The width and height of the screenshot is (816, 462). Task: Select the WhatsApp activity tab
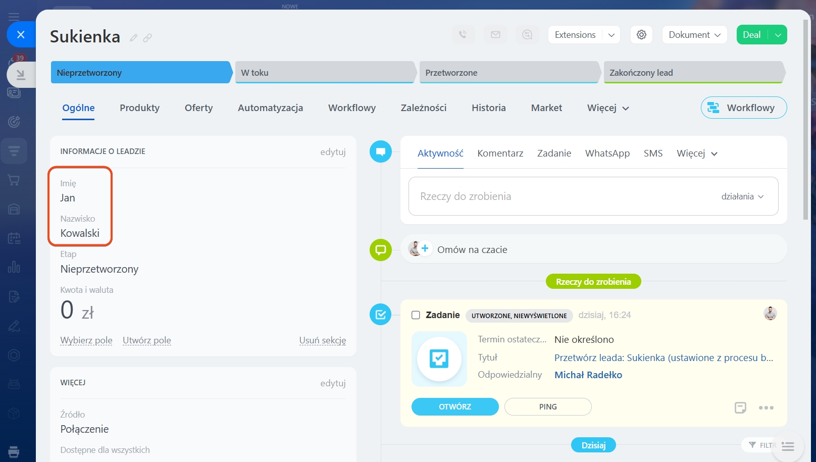point(607,153)
